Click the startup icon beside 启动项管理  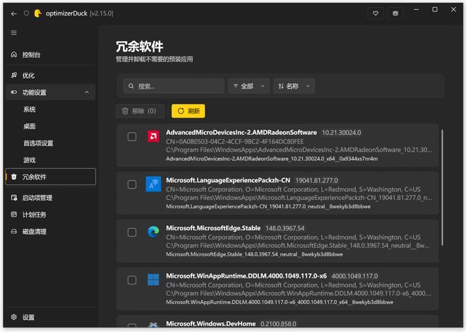(x=13, y=198)
